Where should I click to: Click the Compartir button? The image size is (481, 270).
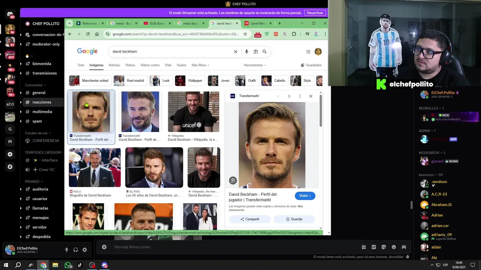point(250,219)
